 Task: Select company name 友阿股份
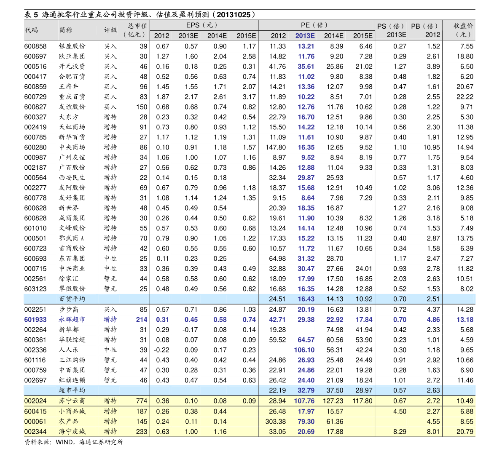pos(72,188)
